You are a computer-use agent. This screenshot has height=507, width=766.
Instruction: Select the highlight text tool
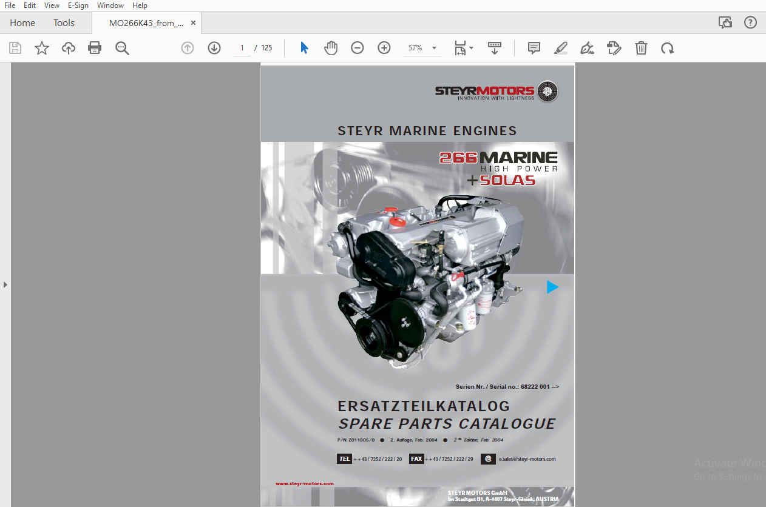click(561, 48)
